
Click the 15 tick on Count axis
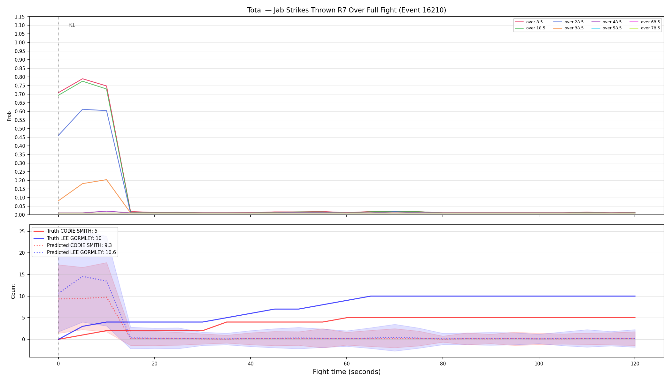tap(22, 274)
